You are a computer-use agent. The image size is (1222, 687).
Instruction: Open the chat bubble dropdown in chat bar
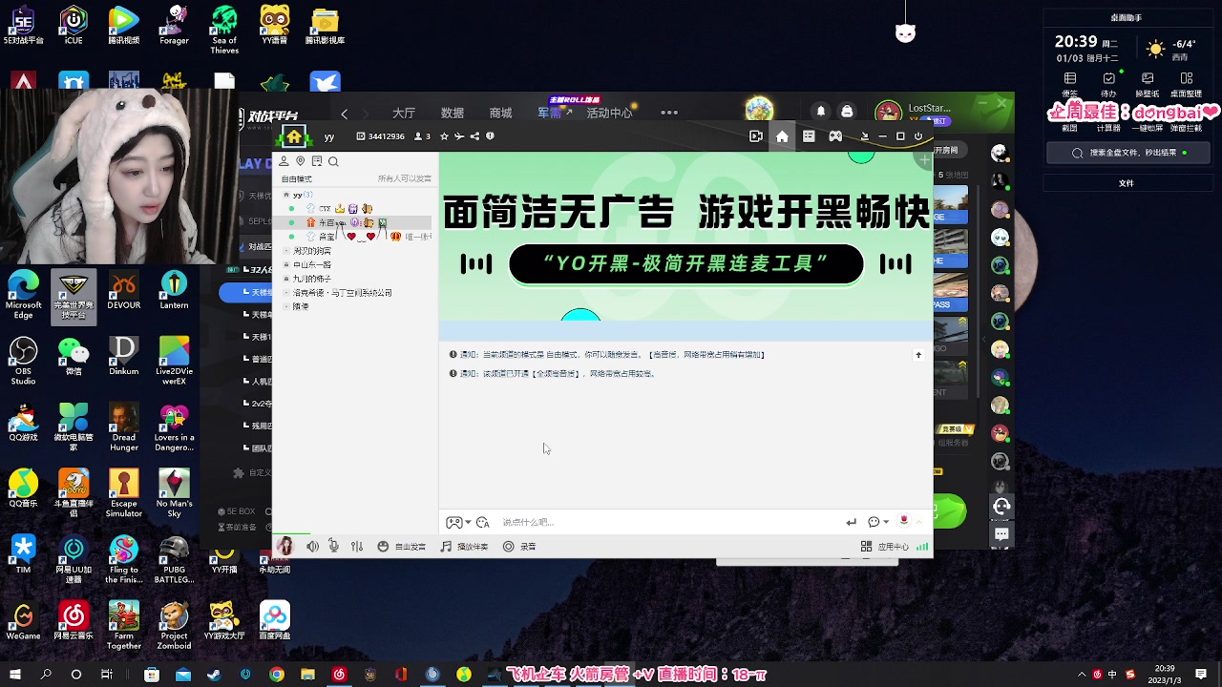pos(878,522)
